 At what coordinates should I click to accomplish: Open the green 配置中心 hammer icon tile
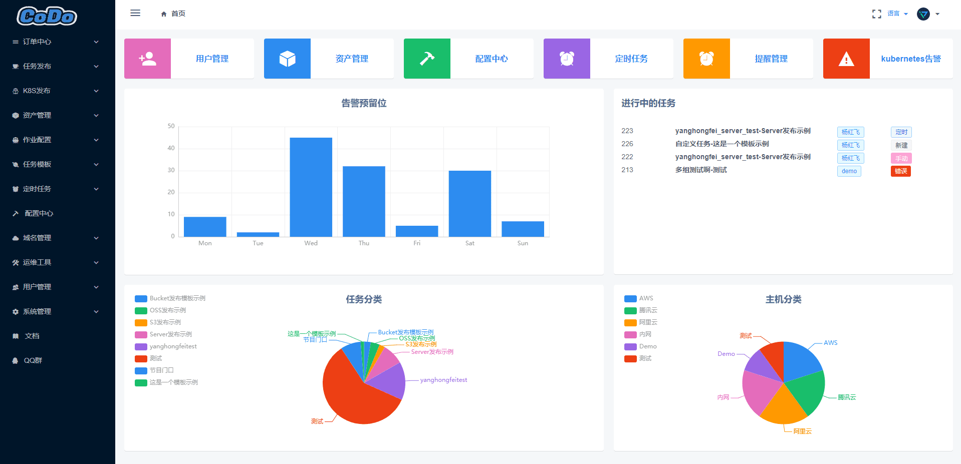[427, 59]
